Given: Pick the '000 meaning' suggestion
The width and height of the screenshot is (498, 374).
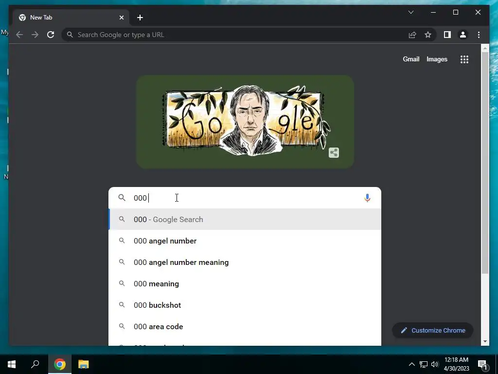Looking at the screenshot, I should click(245, 284).
